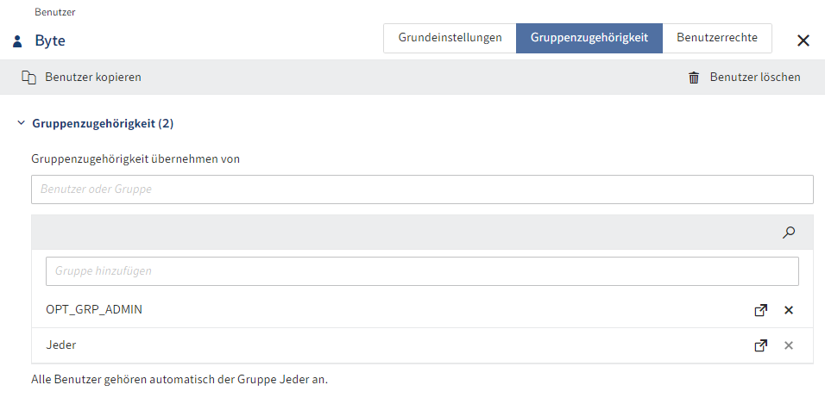Open the Grundeinstellungen tab
Image resolution: width=825 pixels, height=416 pixels.
click(450, 38)
